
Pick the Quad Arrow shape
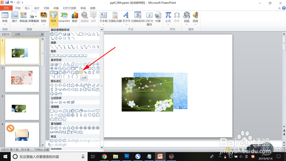click(x=77, y=85)
